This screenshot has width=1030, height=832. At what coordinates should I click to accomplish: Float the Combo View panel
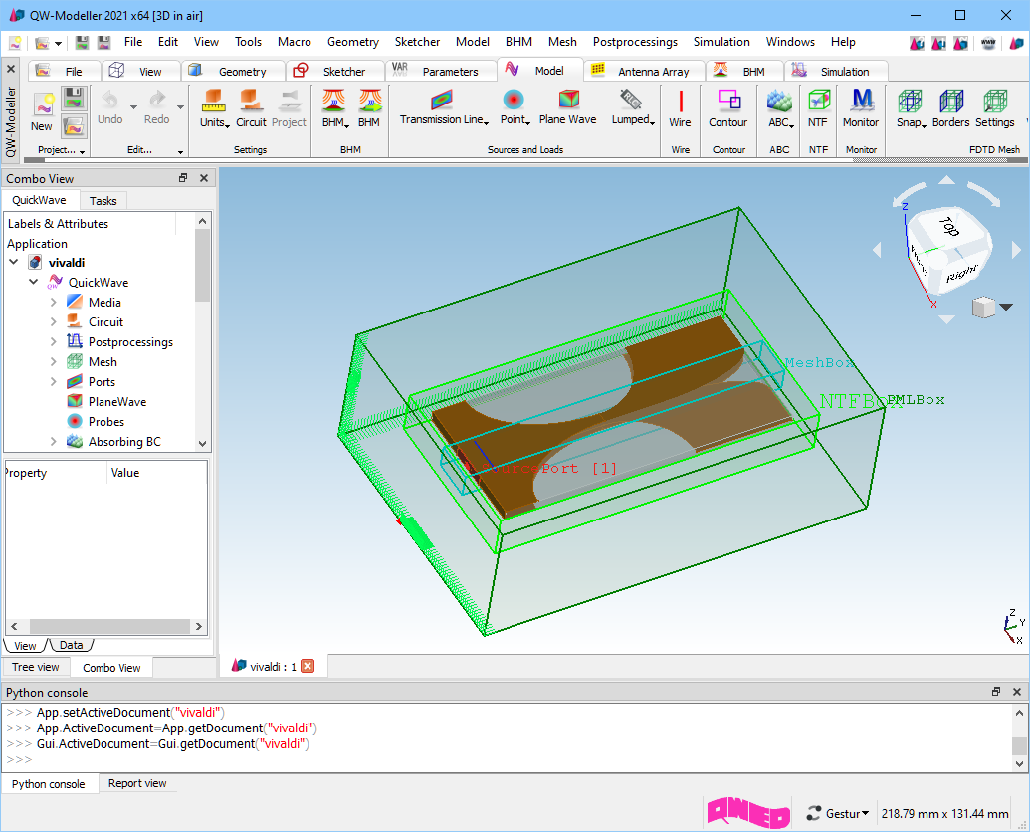coord(183,178)
